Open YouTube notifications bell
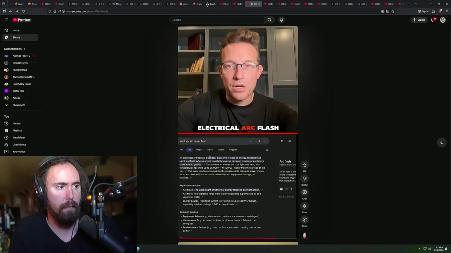 (433, 20)
